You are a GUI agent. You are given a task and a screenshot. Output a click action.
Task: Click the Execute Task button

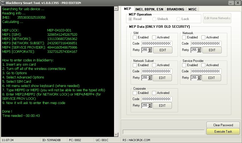(x=223, y=132)
